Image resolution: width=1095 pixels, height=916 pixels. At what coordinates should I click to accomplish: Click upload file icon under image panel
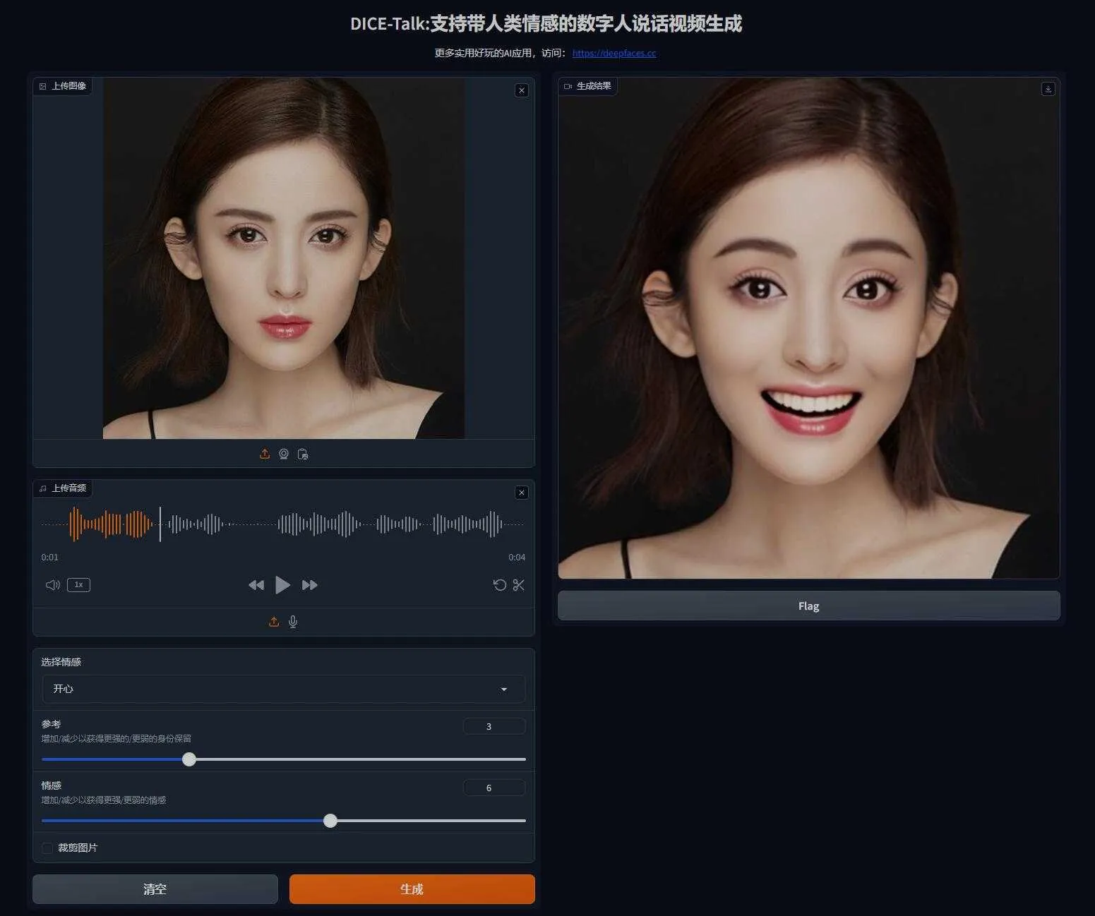click(x=265, y=454)
